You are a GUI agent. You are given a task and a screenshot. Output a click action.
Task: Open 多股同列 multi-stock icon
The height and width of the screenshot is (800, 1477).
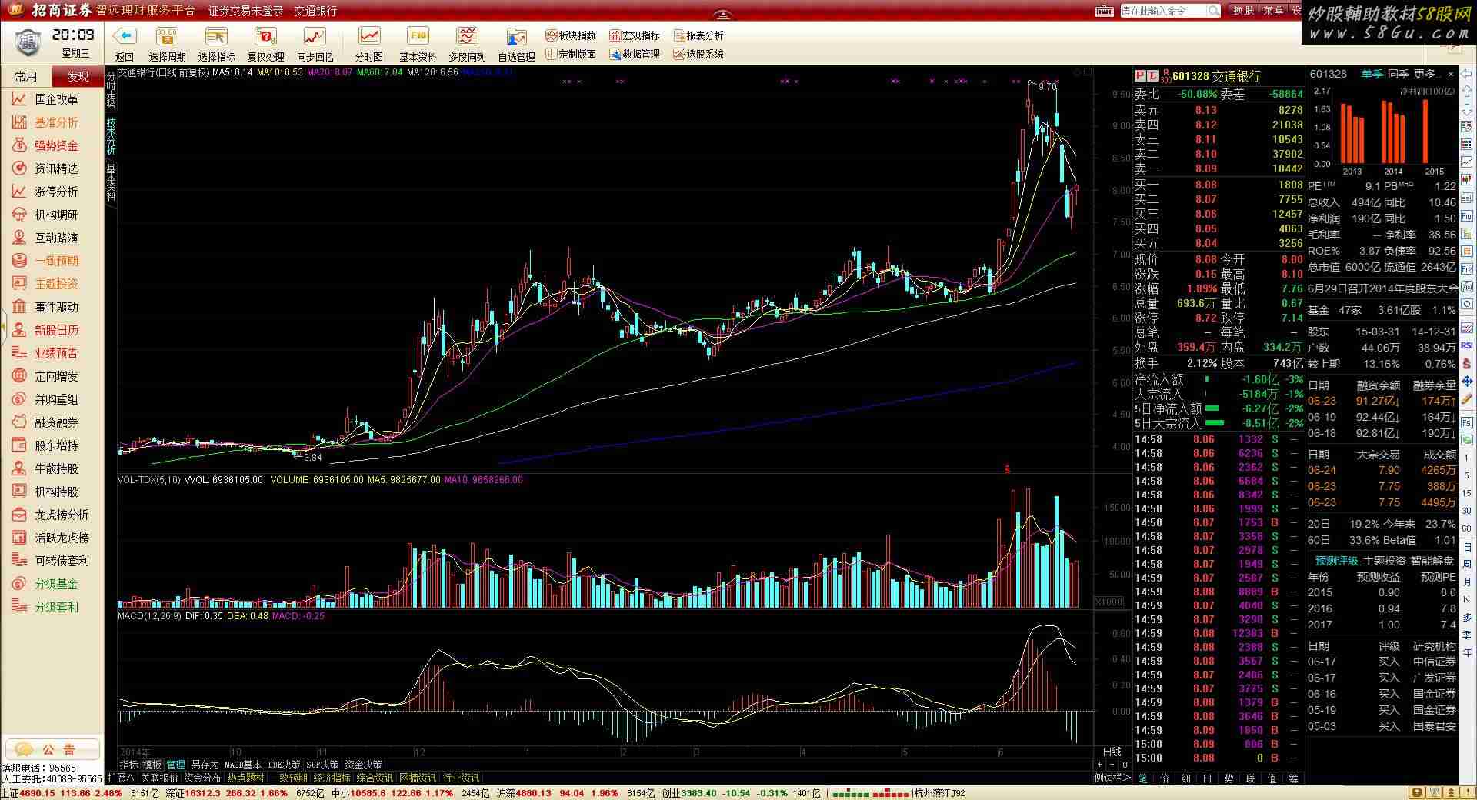pyautogui.click(x=467, y=36)
